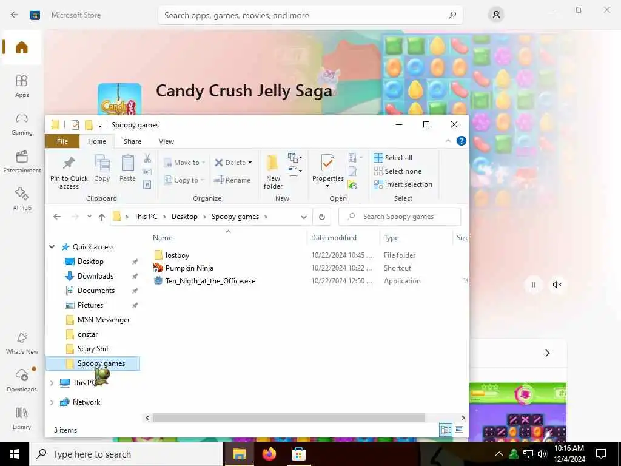Image resolution: width=621 pixels, height=466 pixels.
Task: Click Select all
Action: click(393, 158)
